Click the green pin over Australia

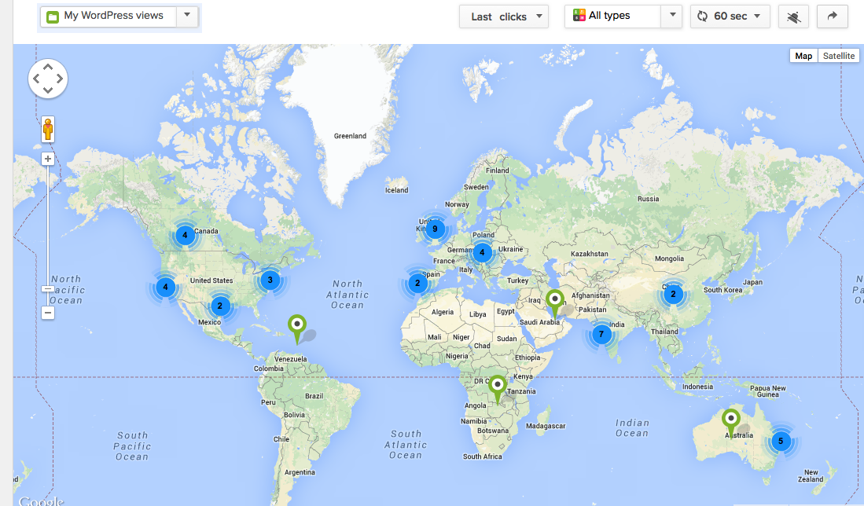click(x=731, y=420)
